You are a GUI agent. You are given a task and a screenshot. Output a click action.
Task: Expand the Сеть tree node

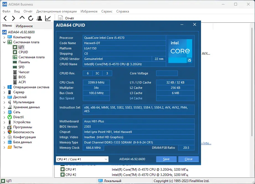tap(4, 112)
